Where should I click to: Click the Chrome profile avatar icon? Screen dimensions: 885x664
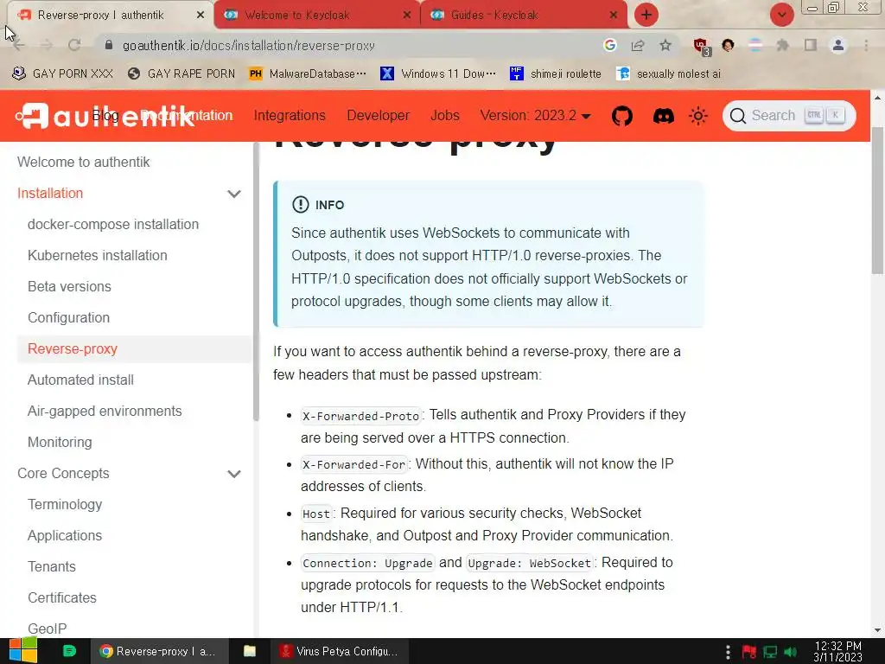coord(838,45)
